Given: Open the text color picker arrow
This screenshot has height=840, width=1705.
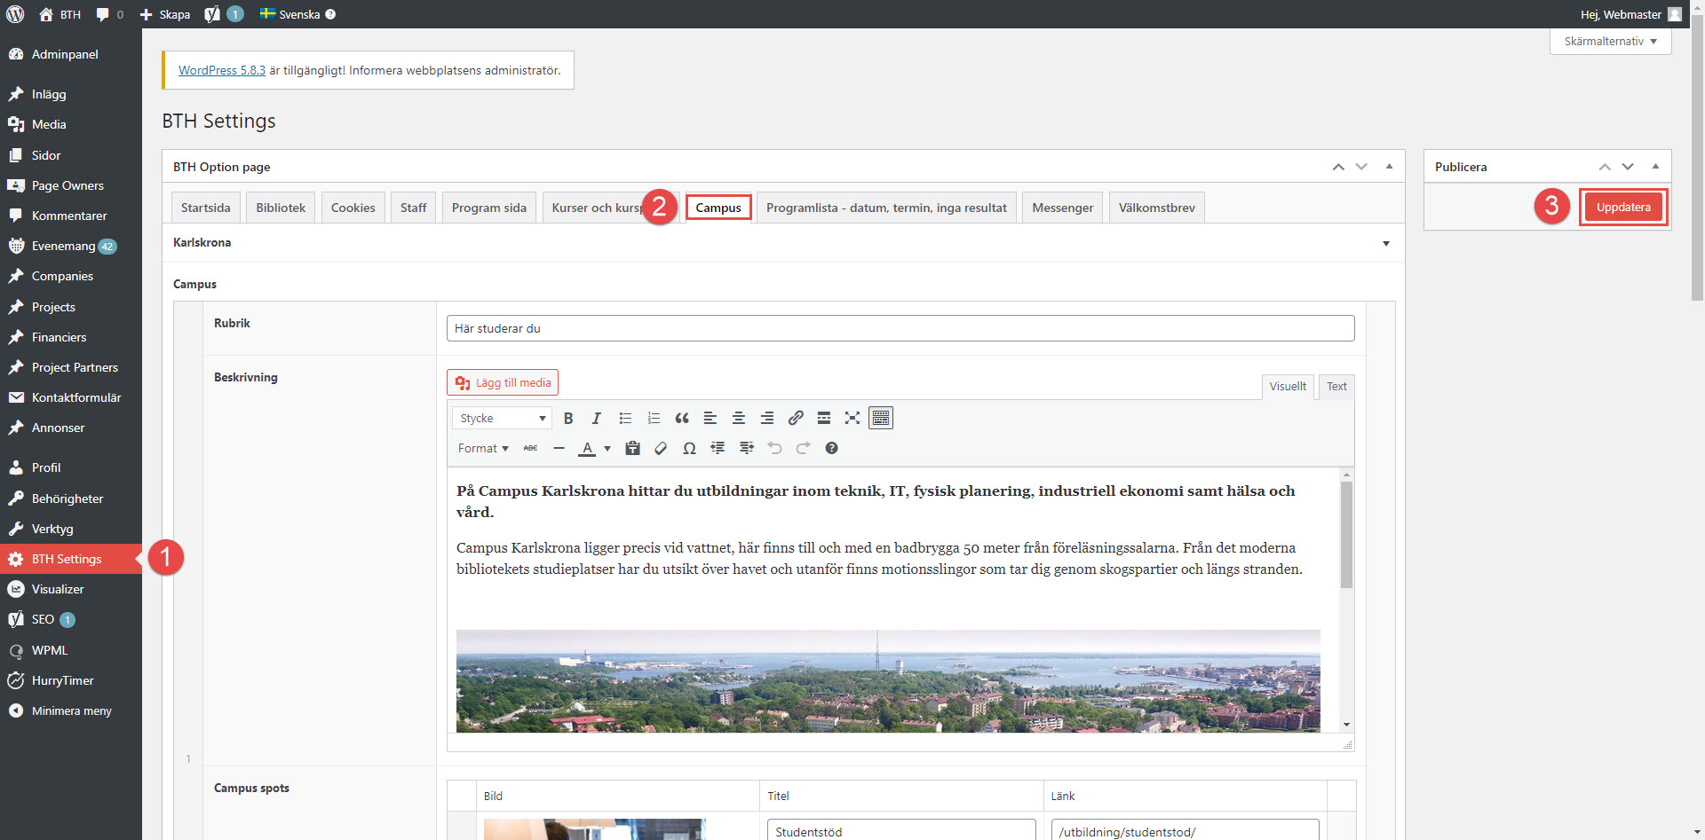Looking at the screenshot, I should (x=607, y=448).
